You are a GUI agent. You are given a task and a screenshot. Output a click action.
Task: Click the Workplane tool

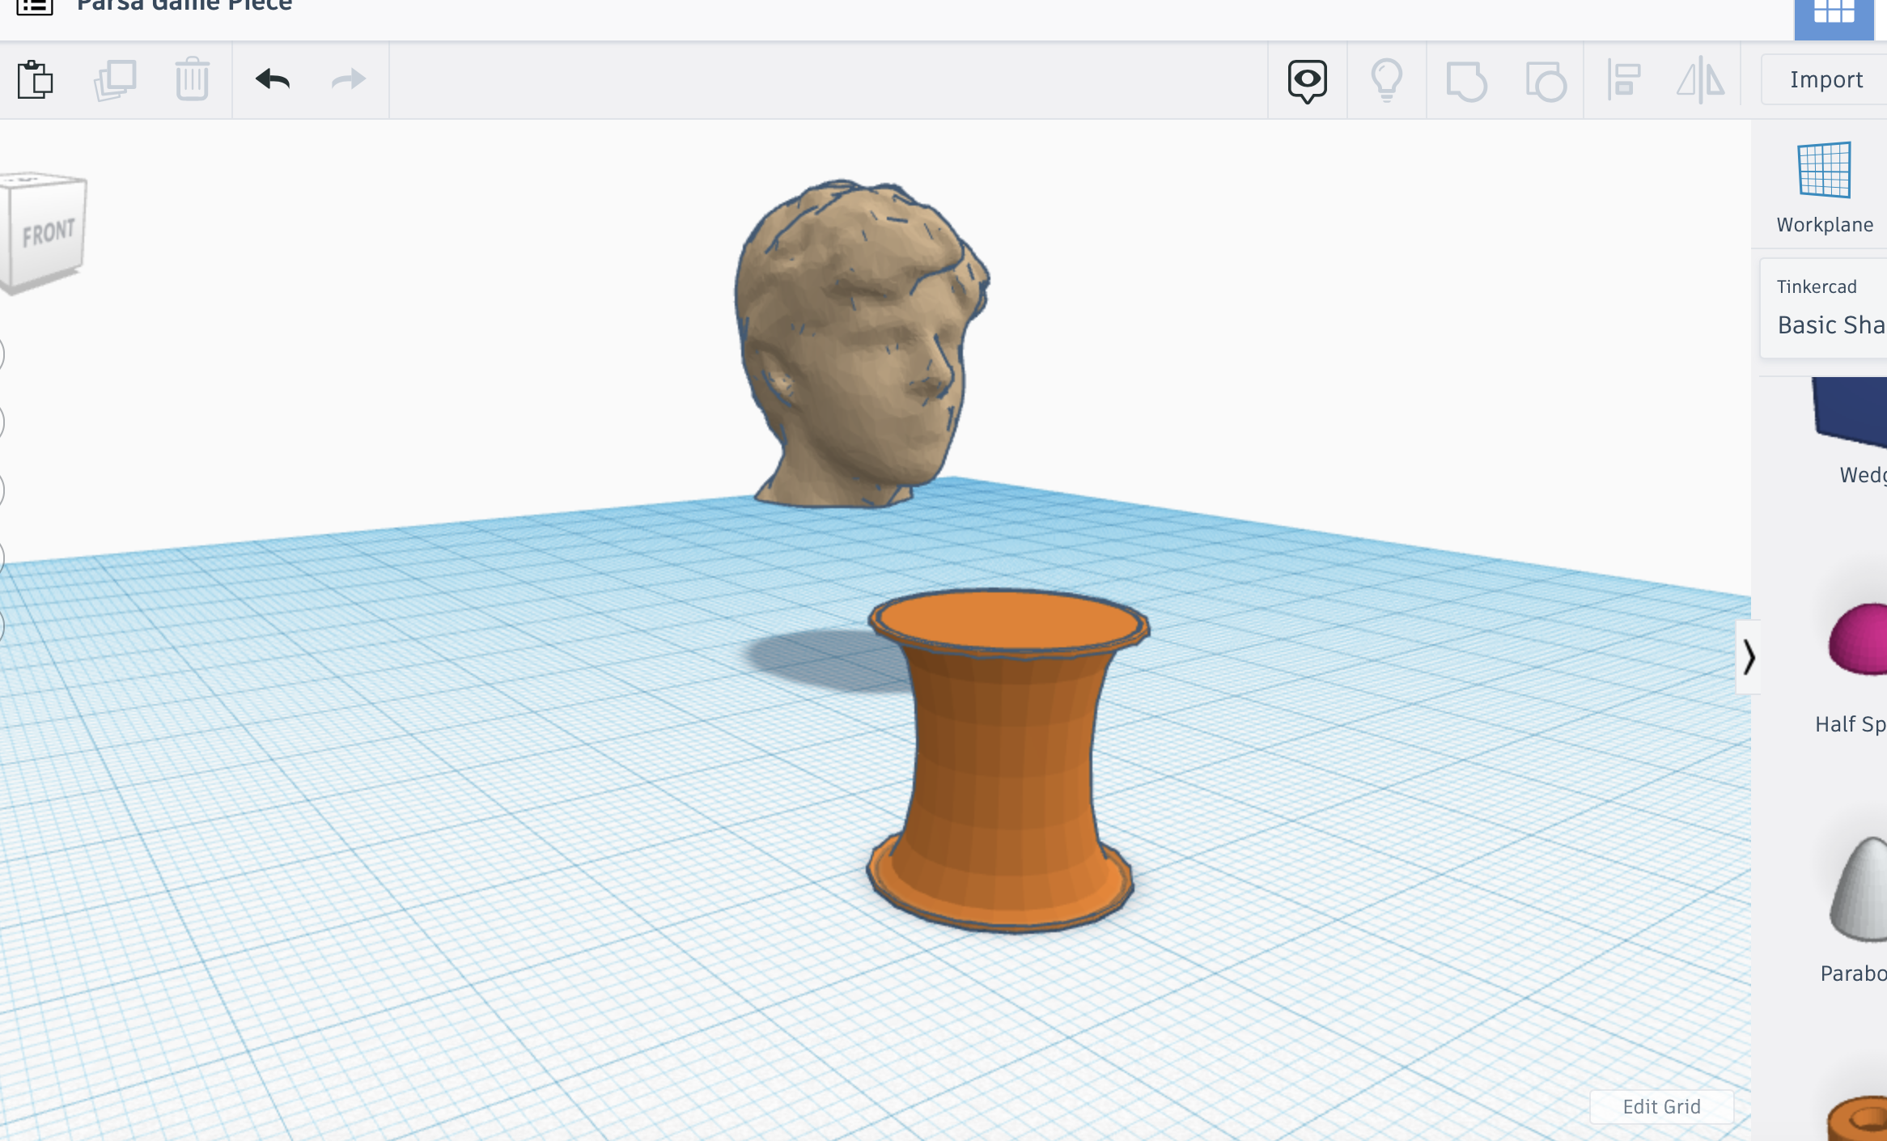click(1823, 171)
